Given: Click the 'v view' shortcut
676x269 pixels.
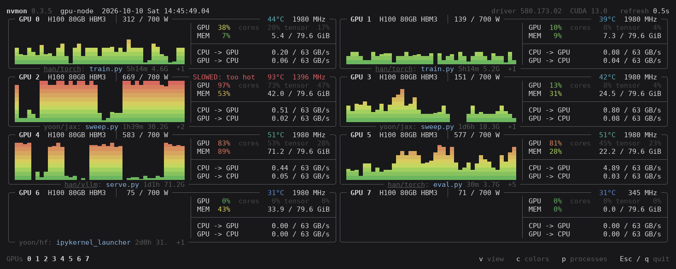Looking at the screenshot, I should tap(491, 259).
